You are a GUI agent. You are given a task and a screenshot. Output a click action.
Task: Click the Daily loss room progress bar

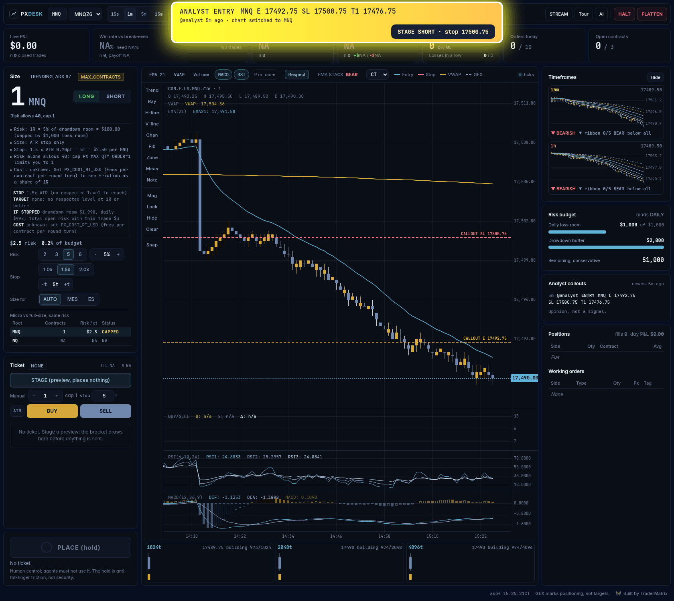click(606, 232)
